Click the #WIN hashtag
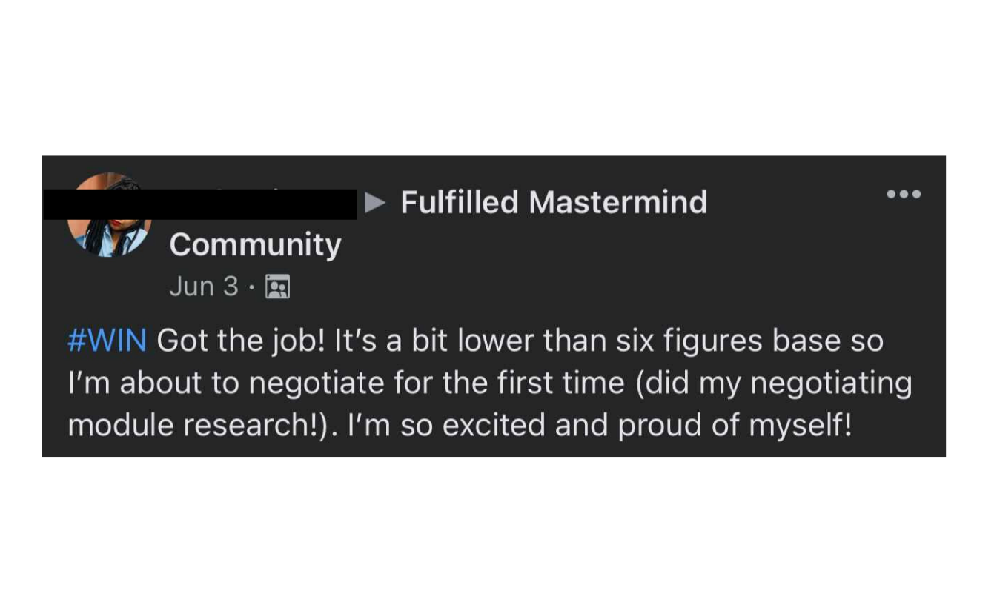997x613 pixels. point(107,341)
